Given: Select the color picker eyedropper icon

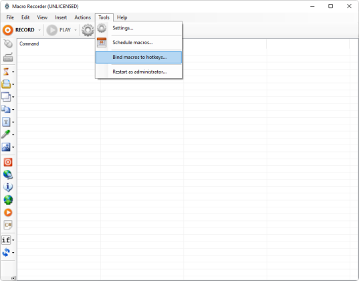Looking at the screenshot, I should pos(6,134).
